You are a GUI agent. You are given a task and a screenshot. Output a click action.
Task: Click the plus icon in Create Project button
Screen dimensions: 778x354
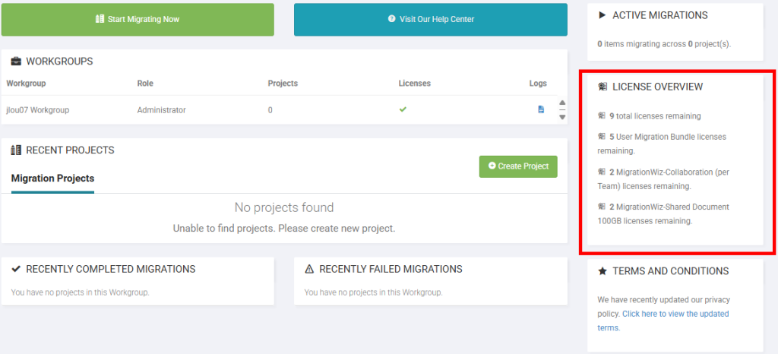[492, 166]
